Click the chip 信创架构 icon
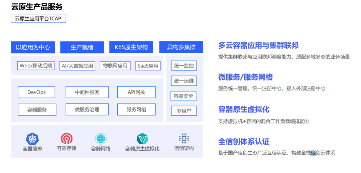 184,138
